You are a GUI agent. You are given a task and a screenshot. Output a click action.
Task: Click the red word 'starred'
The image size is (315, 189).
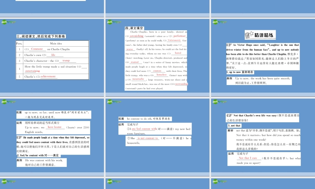click(x=135, y=62)
